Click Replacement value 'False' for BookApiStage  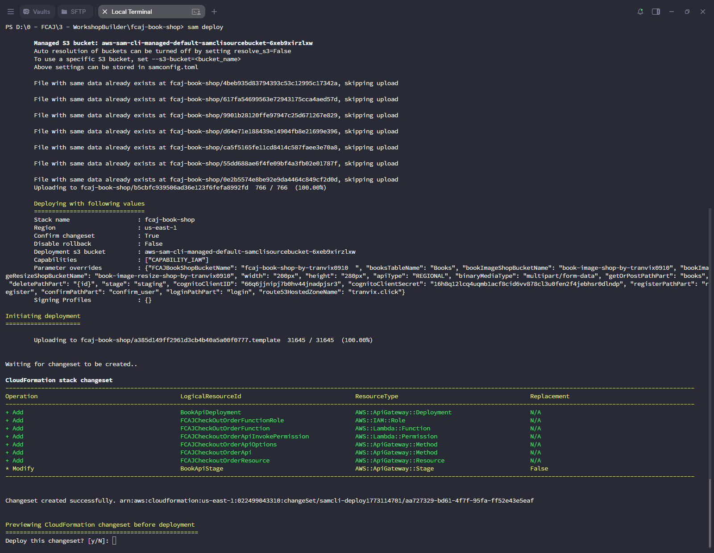(x=539, y=469)
